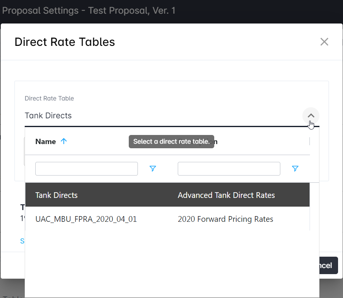Focus the Description filter text box
The image size is (343, 298).
(229, 169)
